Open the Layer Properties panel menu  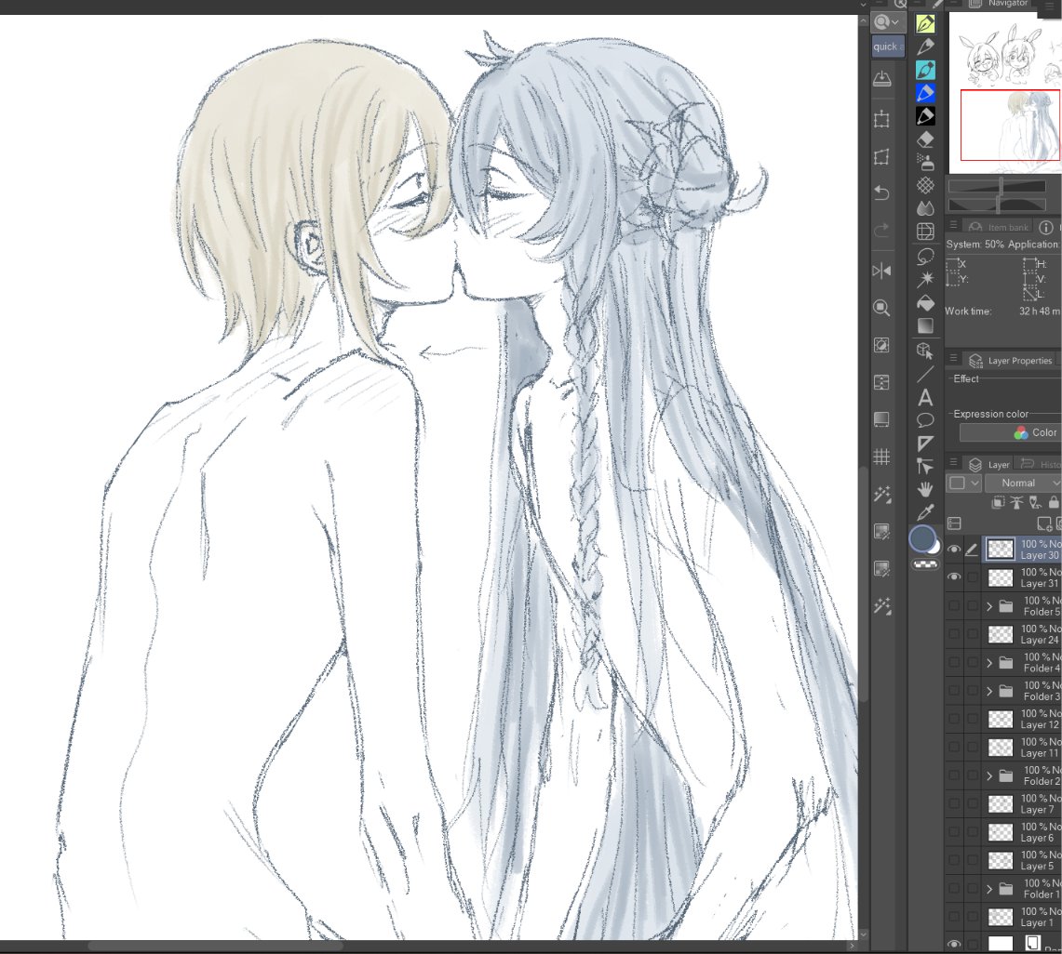tap(953, 359)
